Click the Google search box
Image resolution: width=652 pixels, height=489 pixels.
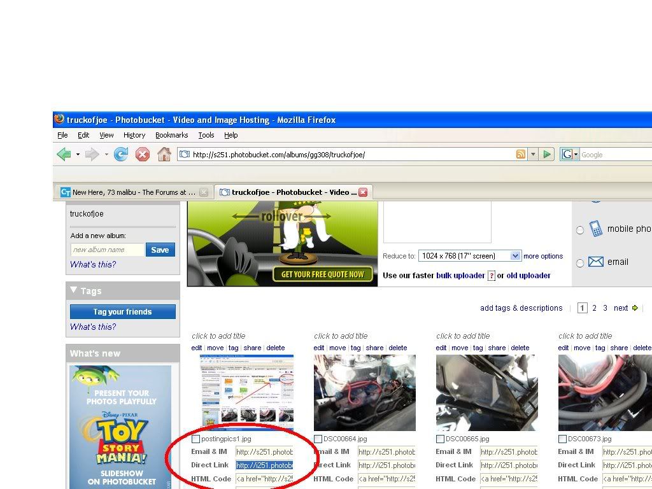click(x=616, y=155)
